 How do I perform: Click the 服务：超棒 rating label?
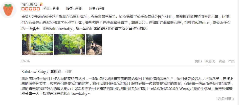click(74, 9)
